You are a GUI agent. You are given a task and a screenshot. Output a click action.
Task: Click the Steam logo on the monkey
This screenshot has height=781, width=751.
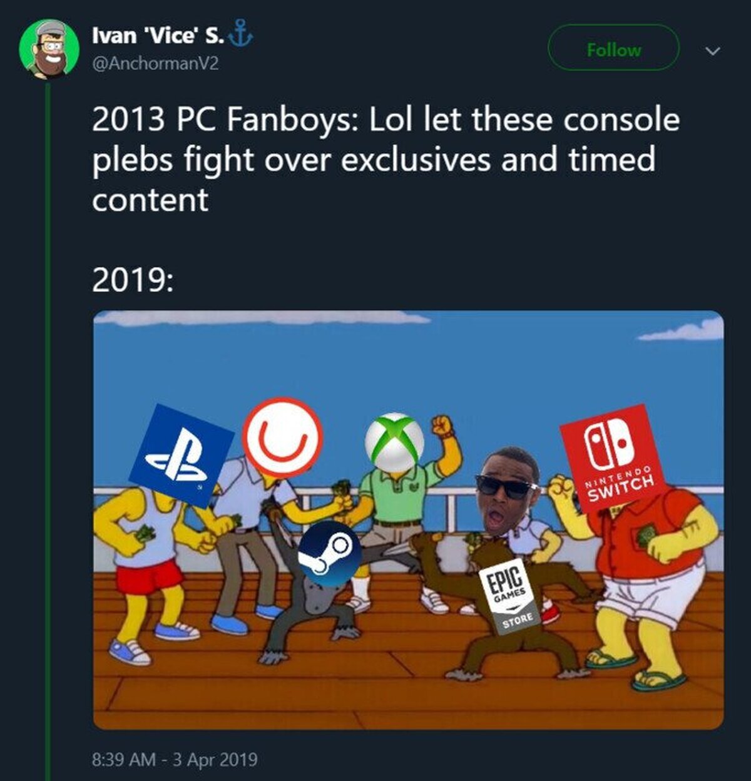[x=329, y=554]
